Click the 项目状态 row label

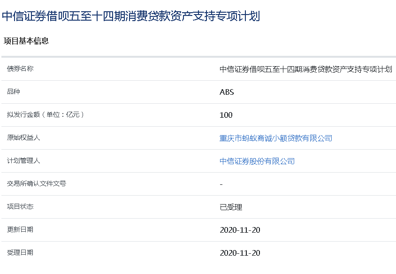point(20,206)
